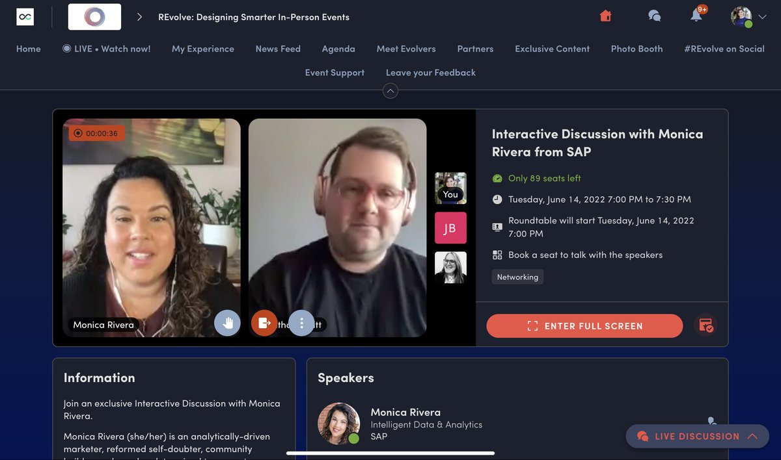Screen dimensions: 781x460
Task: Open #REvolve on Social
Action: pyautogui.click(x=724, y=49)
